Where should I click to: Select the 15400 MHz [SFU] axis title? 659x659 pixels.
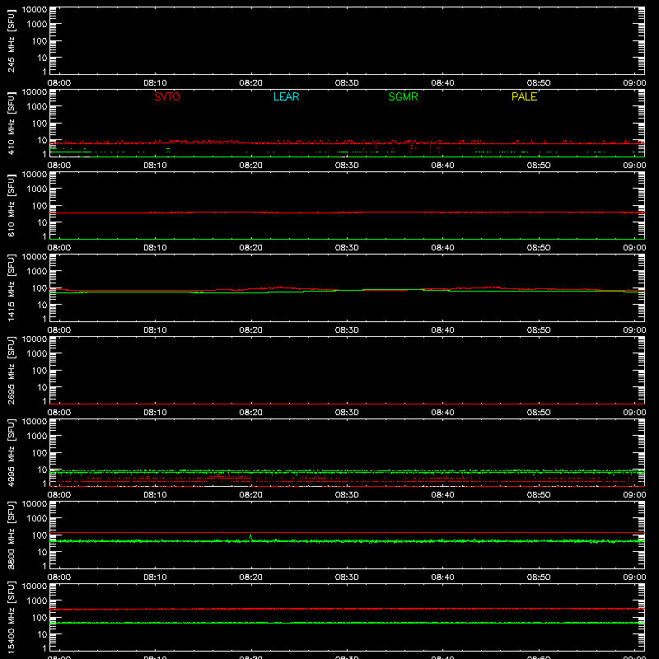coord(11,617)
